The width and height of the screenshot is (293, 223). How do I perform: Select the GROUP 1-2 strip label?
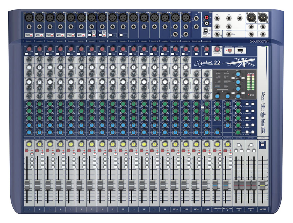pyautogui.click(x=239, y=209)
